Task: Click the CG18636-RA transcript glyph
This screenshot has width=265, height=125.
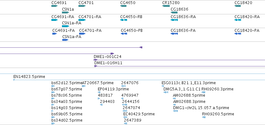Action: pyautogui.click(x=174, y=20)
